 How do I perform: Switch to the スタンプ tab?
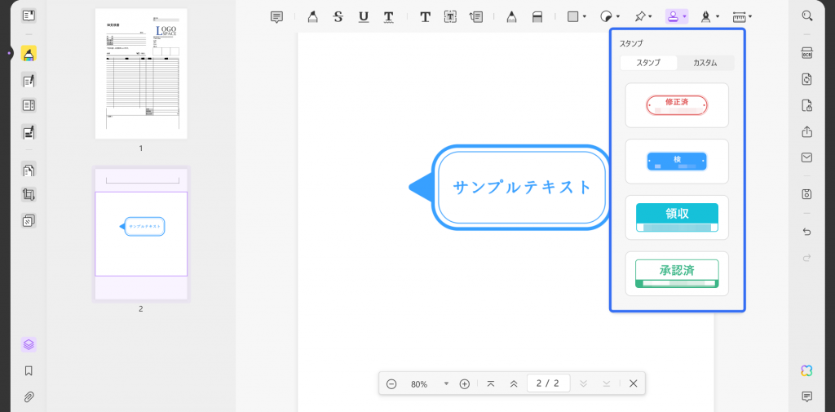tap(648, 63)
